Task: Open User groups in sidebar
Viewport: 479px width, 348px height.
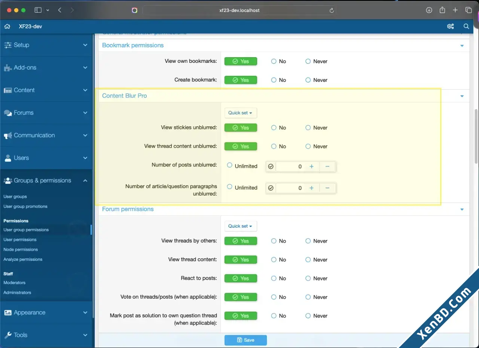Action: (x=15, y=197)
